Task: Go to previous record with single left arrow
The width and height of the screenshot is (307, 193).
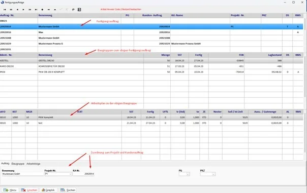Action: tap(17, 10)
